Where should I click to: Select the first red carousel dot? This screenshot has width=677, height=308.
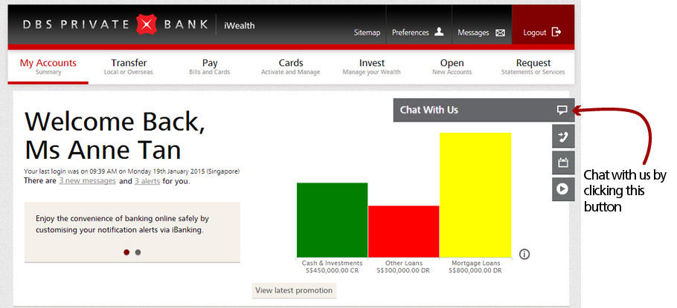126,252
